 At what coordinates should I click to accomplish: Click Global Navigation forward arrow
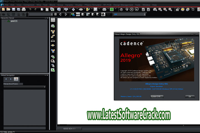click(x=11, y=79)
